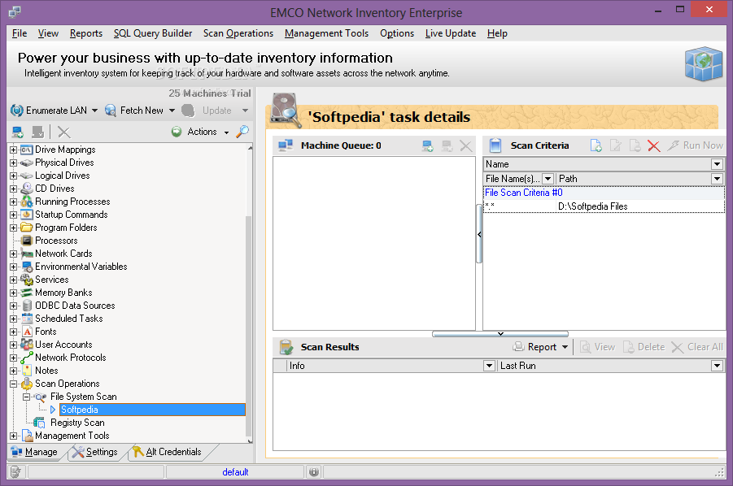
Task: Click the Network Protocols icon
Action: tap(27, 358)
